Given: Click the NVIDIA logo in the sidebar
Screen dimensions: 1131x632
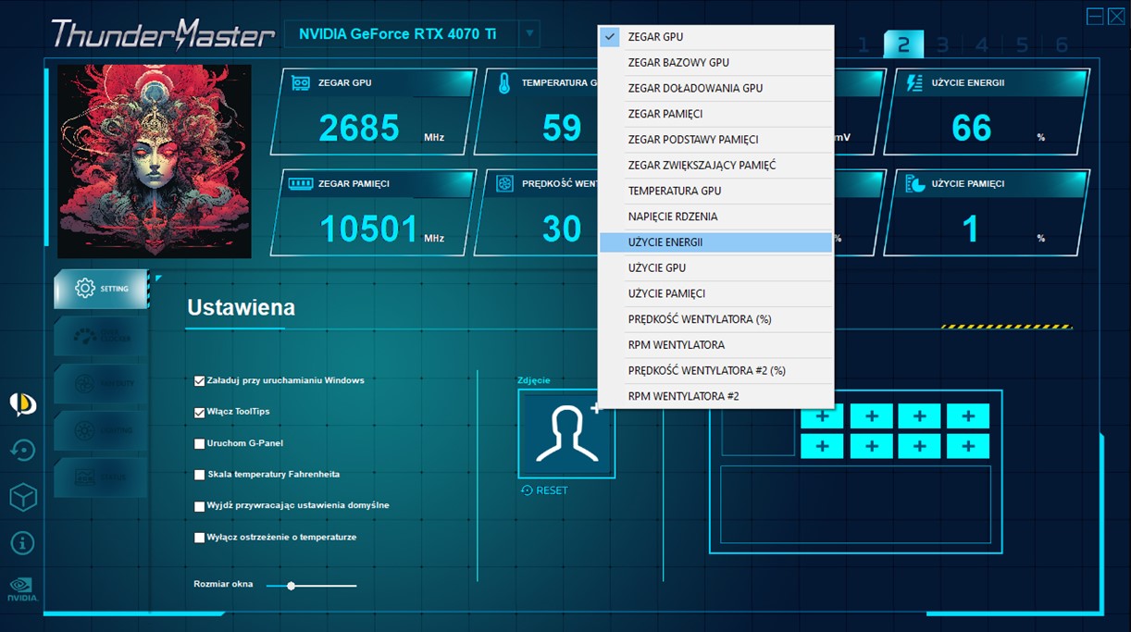Looking at the screenshot, I should point(22,589).
